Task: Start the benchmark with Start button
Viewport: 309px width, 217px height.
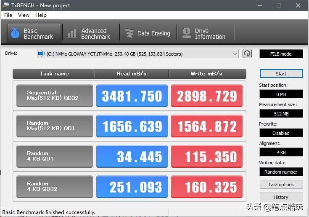Action: pyautogui.click(x=281, y=74)
